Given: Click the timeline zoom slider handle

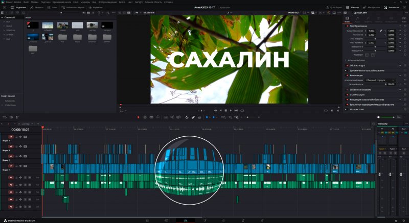Looking at the screenshot, I should pos(247,117).
